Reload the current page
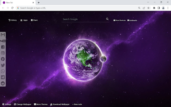Image resolution: width=171 pixels, height=107 pixels. (12, 8)
